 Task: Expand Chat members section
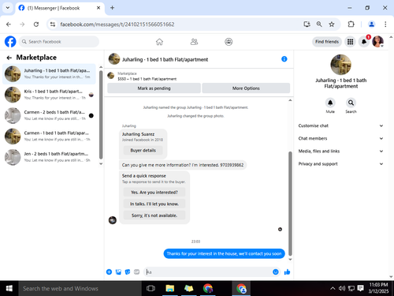pos(340,138)
